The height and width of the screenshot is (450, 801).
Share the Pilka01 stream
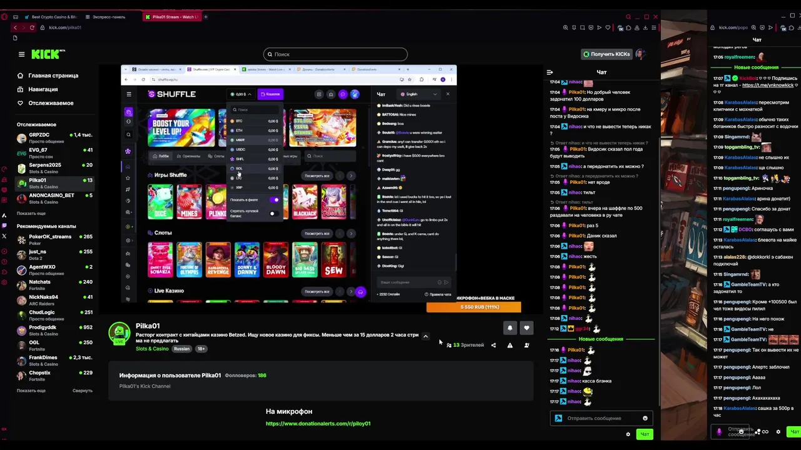[x=493, y=345]
